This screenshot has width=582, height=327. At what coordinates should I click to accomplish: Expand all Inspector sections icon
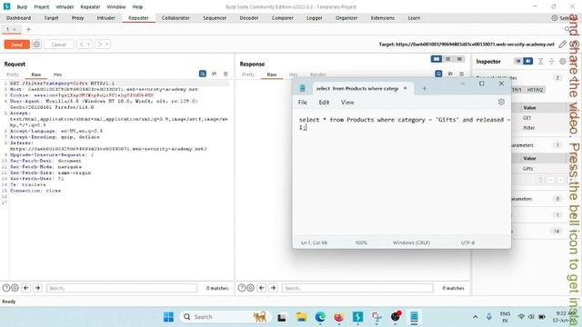pos(541,61)
